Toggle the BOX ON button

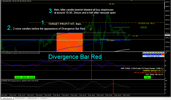coord(31,77)
